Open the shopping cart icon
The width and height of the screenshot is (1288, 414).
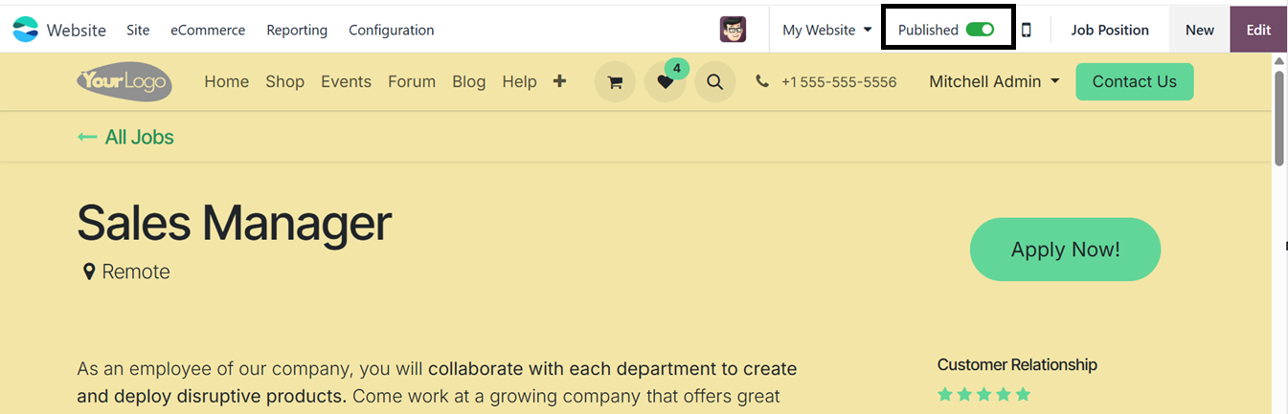point(615,82)
